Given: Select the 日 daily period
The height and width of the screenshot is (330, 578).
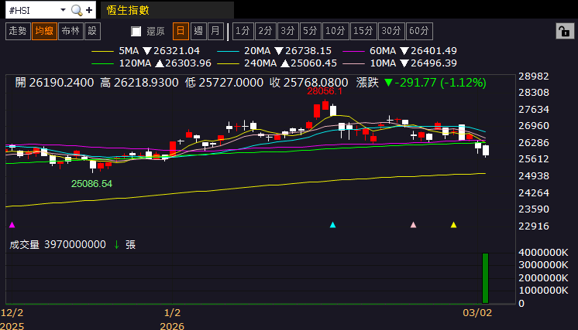Looking at the screenshot, I should click(181, 31).
